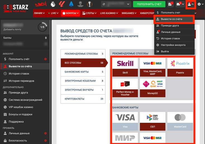Select the СБП bank payment tile

coord(152,121)
